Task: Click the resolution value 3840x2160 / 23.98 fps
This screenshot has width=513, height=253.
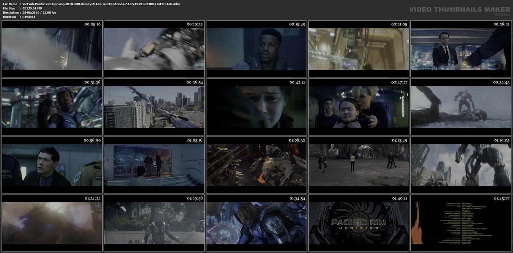Action: pyautogui.click(x=39, y=12)
